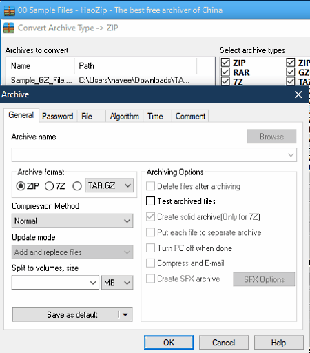Viewport: 310px width, 353px height.
Task: Click the Browse button
Action: point(271,137)
